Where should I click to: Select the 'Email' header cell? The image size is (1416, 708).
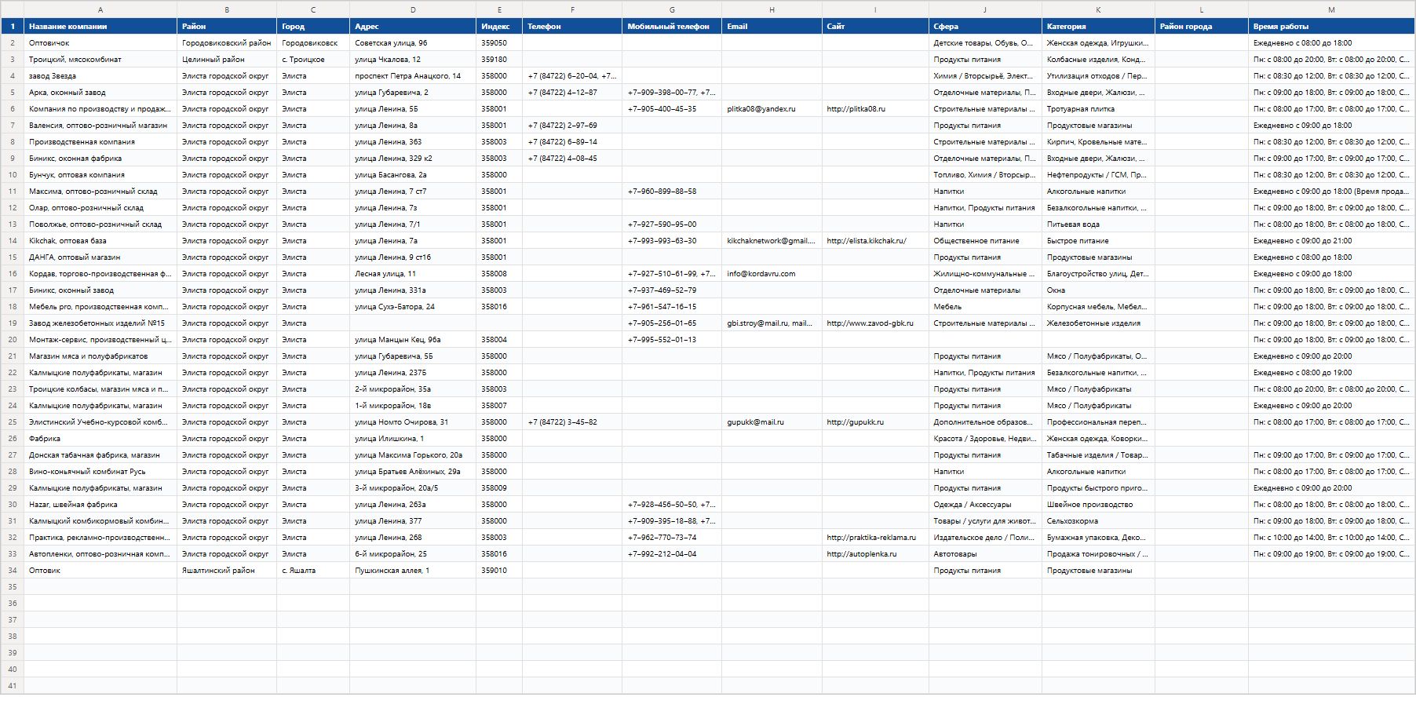pyautogui.click(x=772, y=27)
